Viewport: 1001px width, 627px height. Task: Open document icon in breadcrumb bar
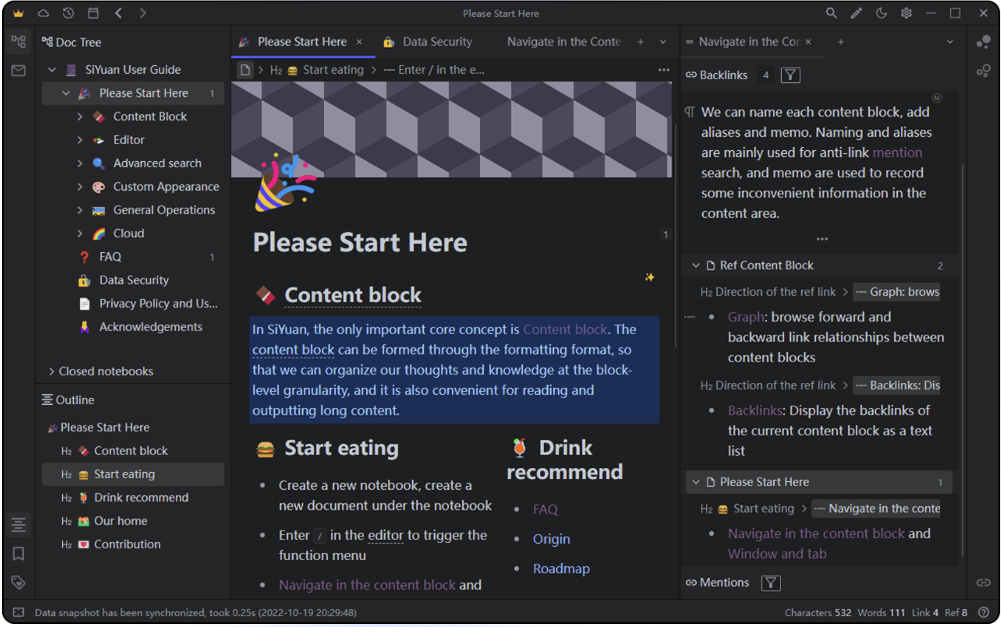pos(245,70)
